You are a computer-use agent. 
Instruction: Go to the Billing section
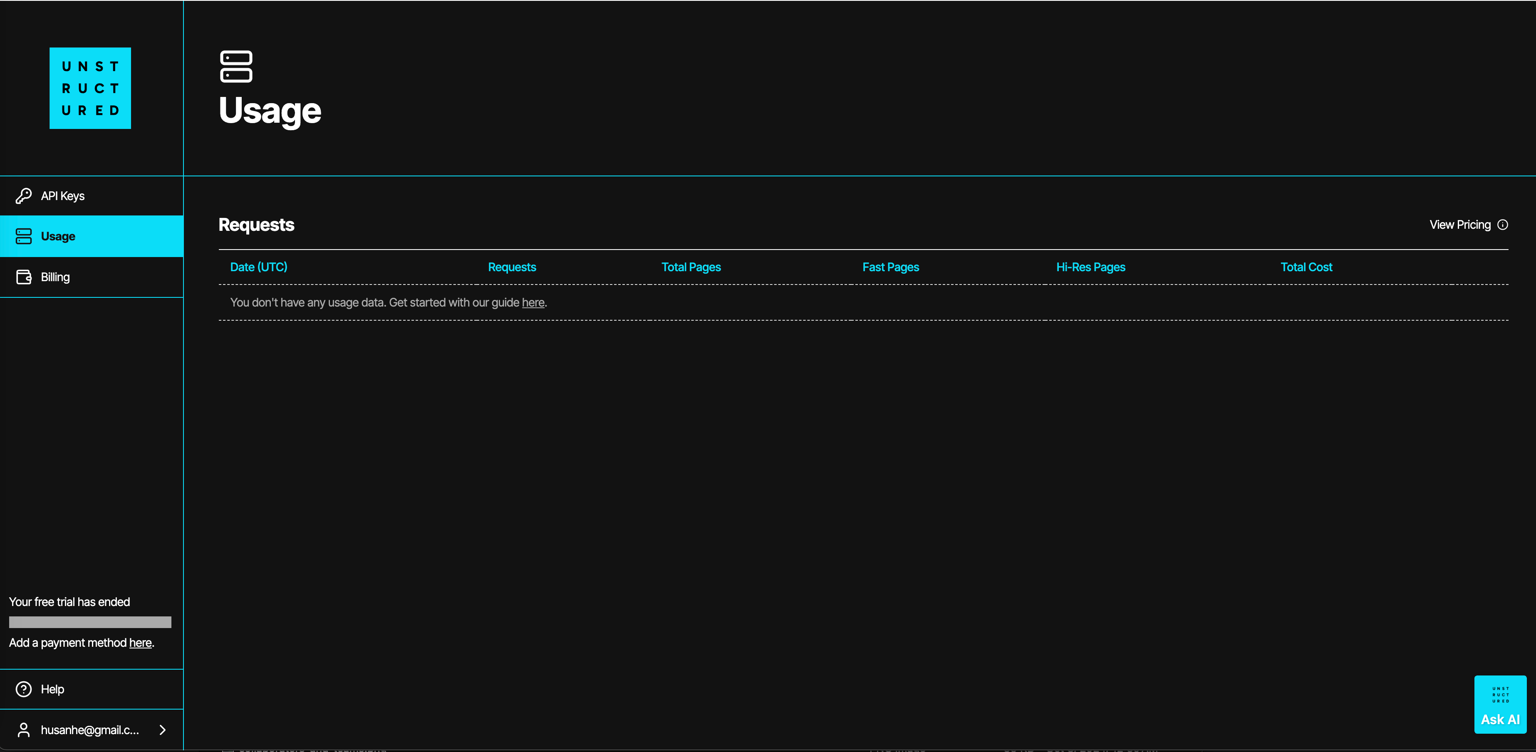[x=92, y=277]
